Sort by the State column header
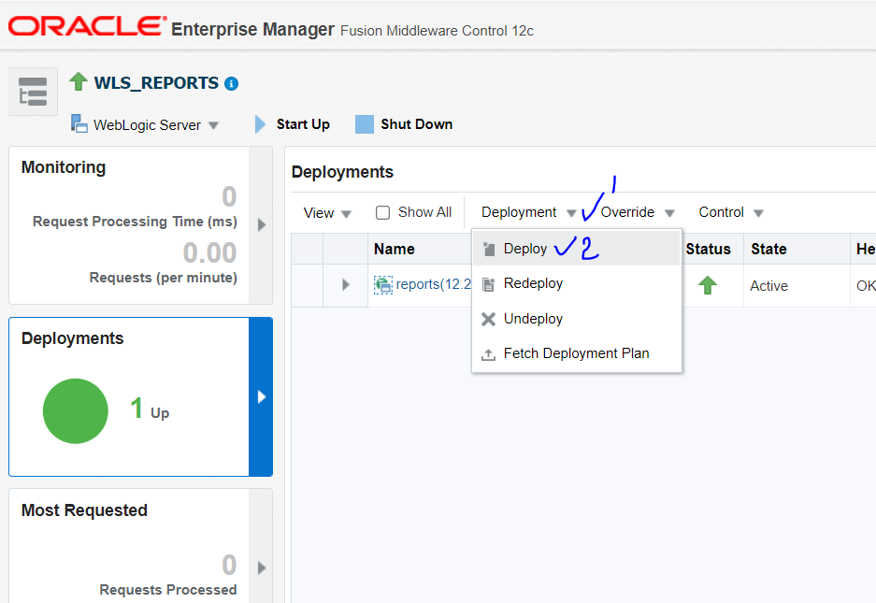The height and width of the screenshot is (603, 876). 768,250
